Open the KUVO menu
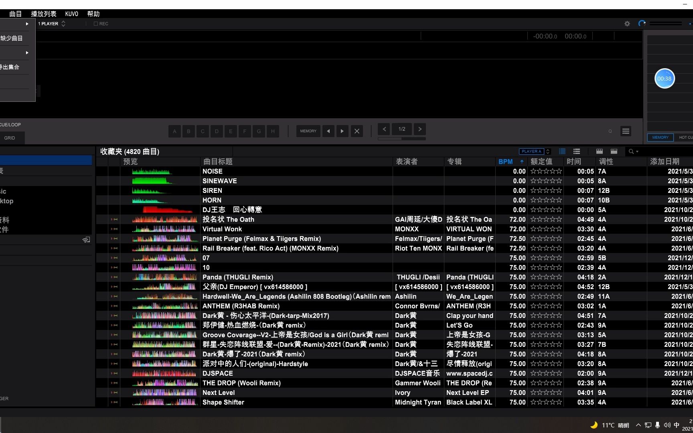Screen dimensions: 693x433 71,14
